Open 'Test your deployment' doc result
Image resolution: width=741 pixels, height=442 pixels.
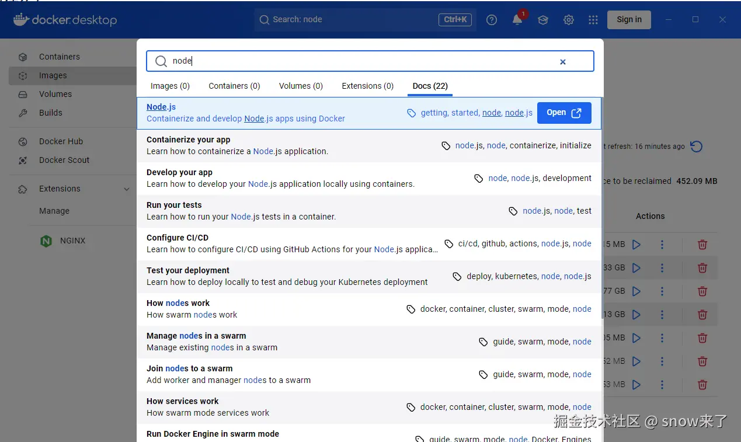tap(369, 276)
